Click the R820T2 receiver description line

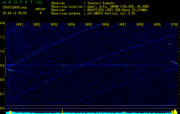[115, 10]
